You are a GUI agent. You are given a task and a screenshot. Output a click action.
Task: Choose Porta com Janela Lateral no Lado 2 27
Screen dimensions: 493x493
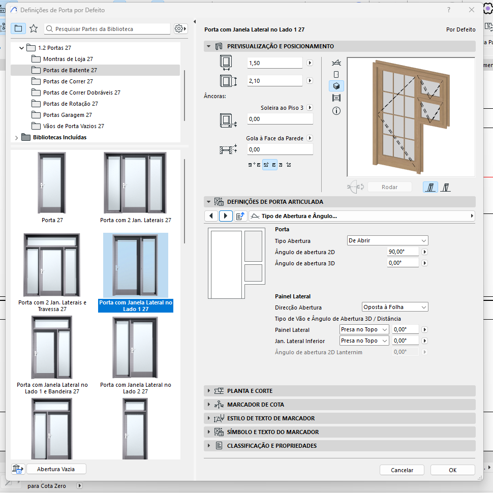coord(135,348)
